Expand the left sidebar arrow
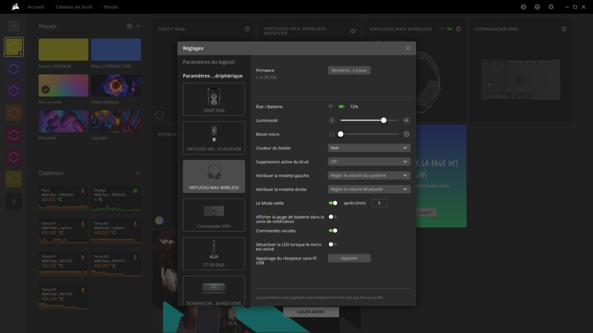 coord(14,26)
